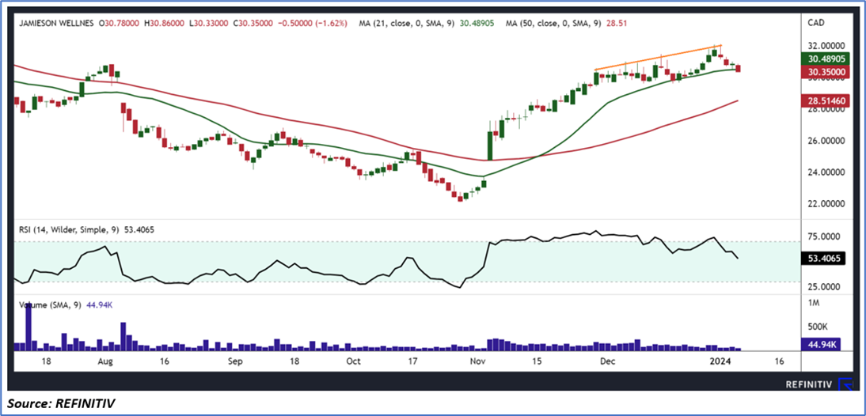Click the green 30.48905 price tag
Screen dimensions: 866x416
tap(825, 59)
